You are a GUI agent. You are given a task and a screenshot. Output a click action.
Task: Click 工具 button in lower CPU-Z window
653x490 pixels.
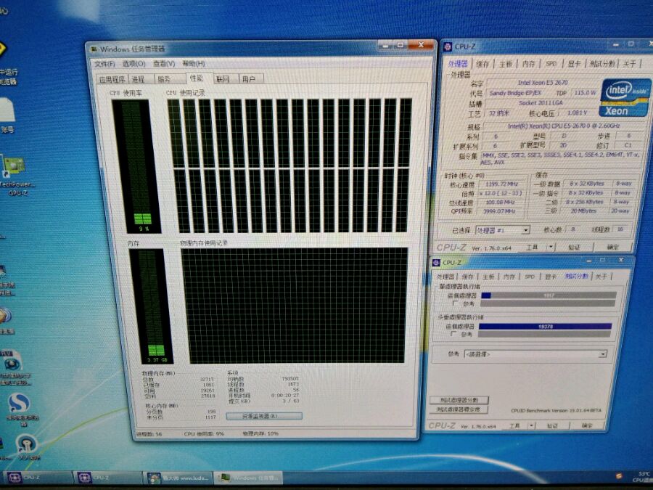point(514,425)
